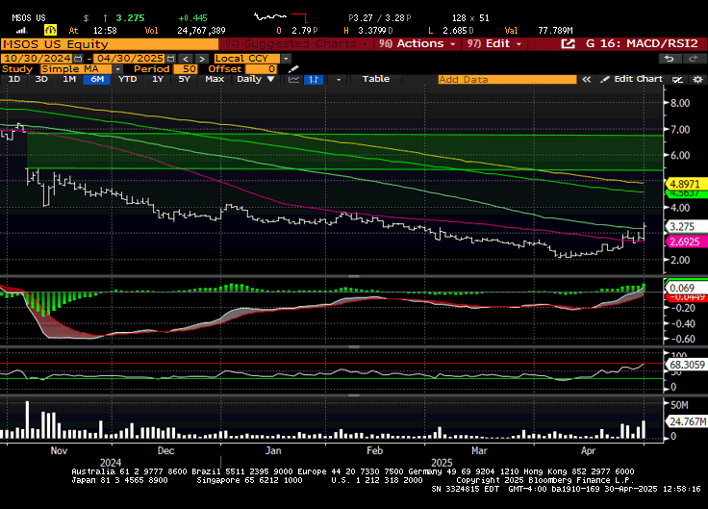Open the end date calendar picker
This screenshot has height=509, width=708.
pyautogui.click(x=170, y=59)
